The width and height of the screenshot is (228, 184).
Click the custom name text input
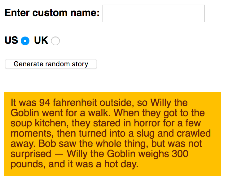pyautogui.click(x=153, y=14)
